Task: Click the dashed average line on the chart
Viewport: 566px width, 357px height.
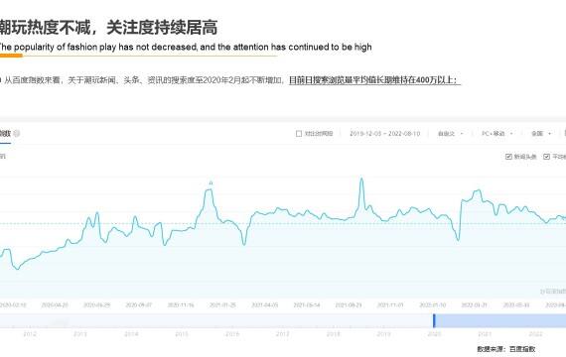Action: (283, 223)
